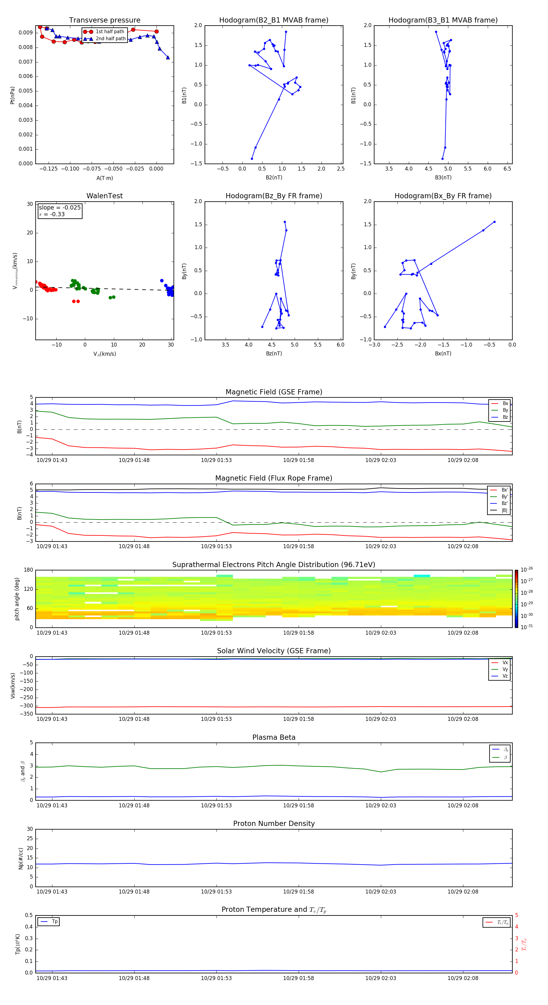
Task: Click the '|B|' legend entry
Action: click(499, 510)
